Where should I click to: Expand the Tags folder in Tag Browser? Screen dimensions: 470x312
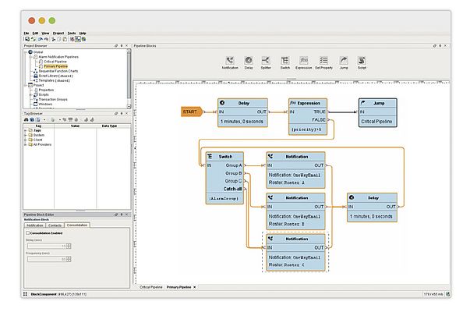tap(26, 130)
